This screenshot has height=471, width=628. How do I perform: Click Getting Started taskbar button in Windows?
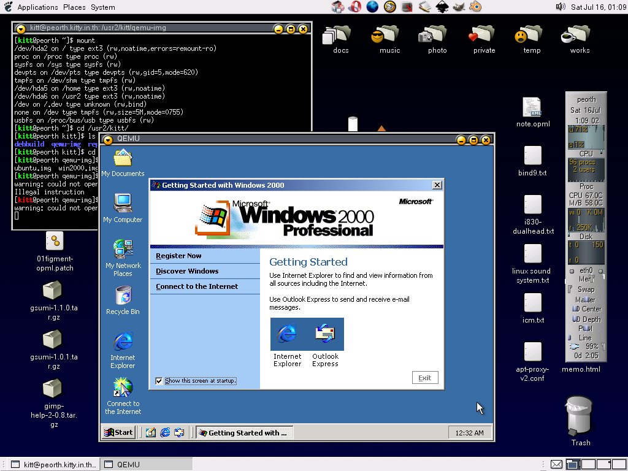coord(244,432)
